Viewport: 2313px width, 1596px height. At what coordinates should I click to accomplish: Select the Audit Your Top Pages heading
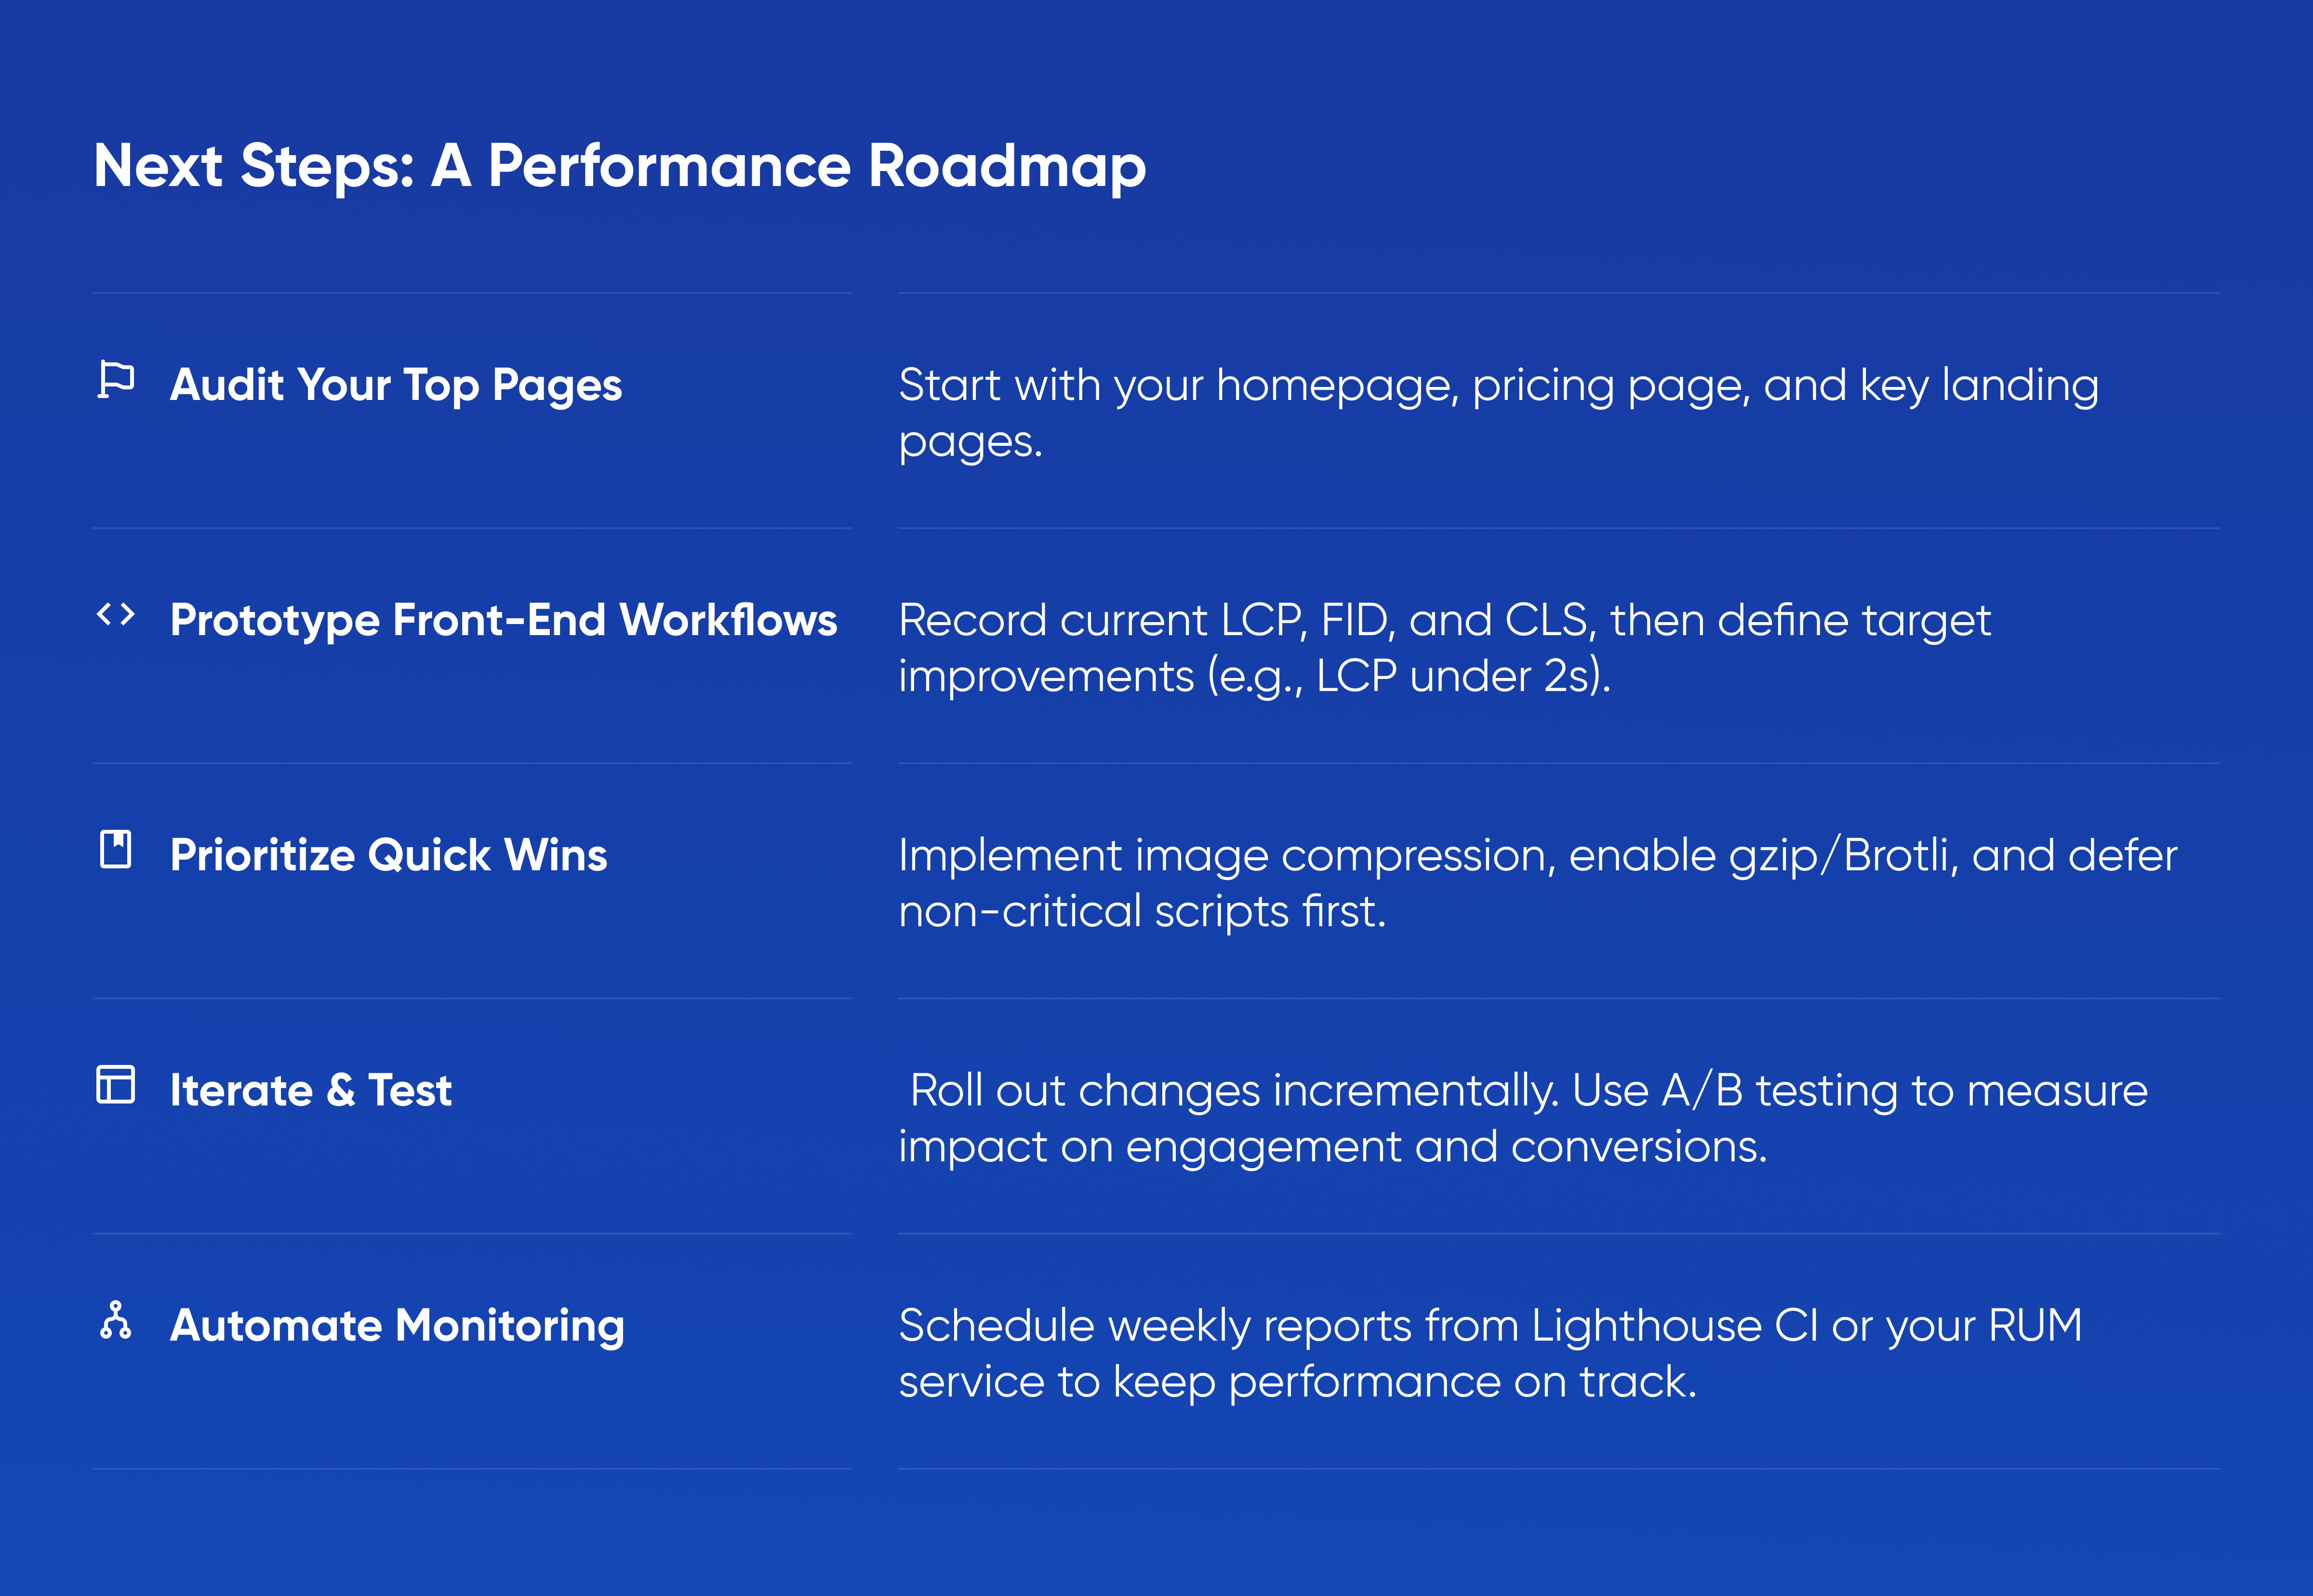(396, 386)
